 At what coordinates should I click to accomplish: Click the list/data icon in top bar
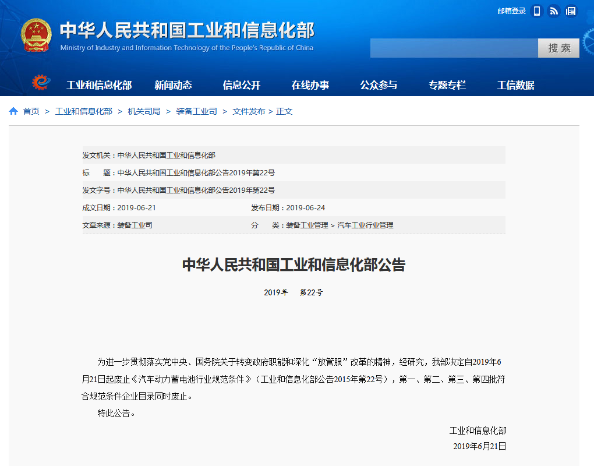click(571, 11)
